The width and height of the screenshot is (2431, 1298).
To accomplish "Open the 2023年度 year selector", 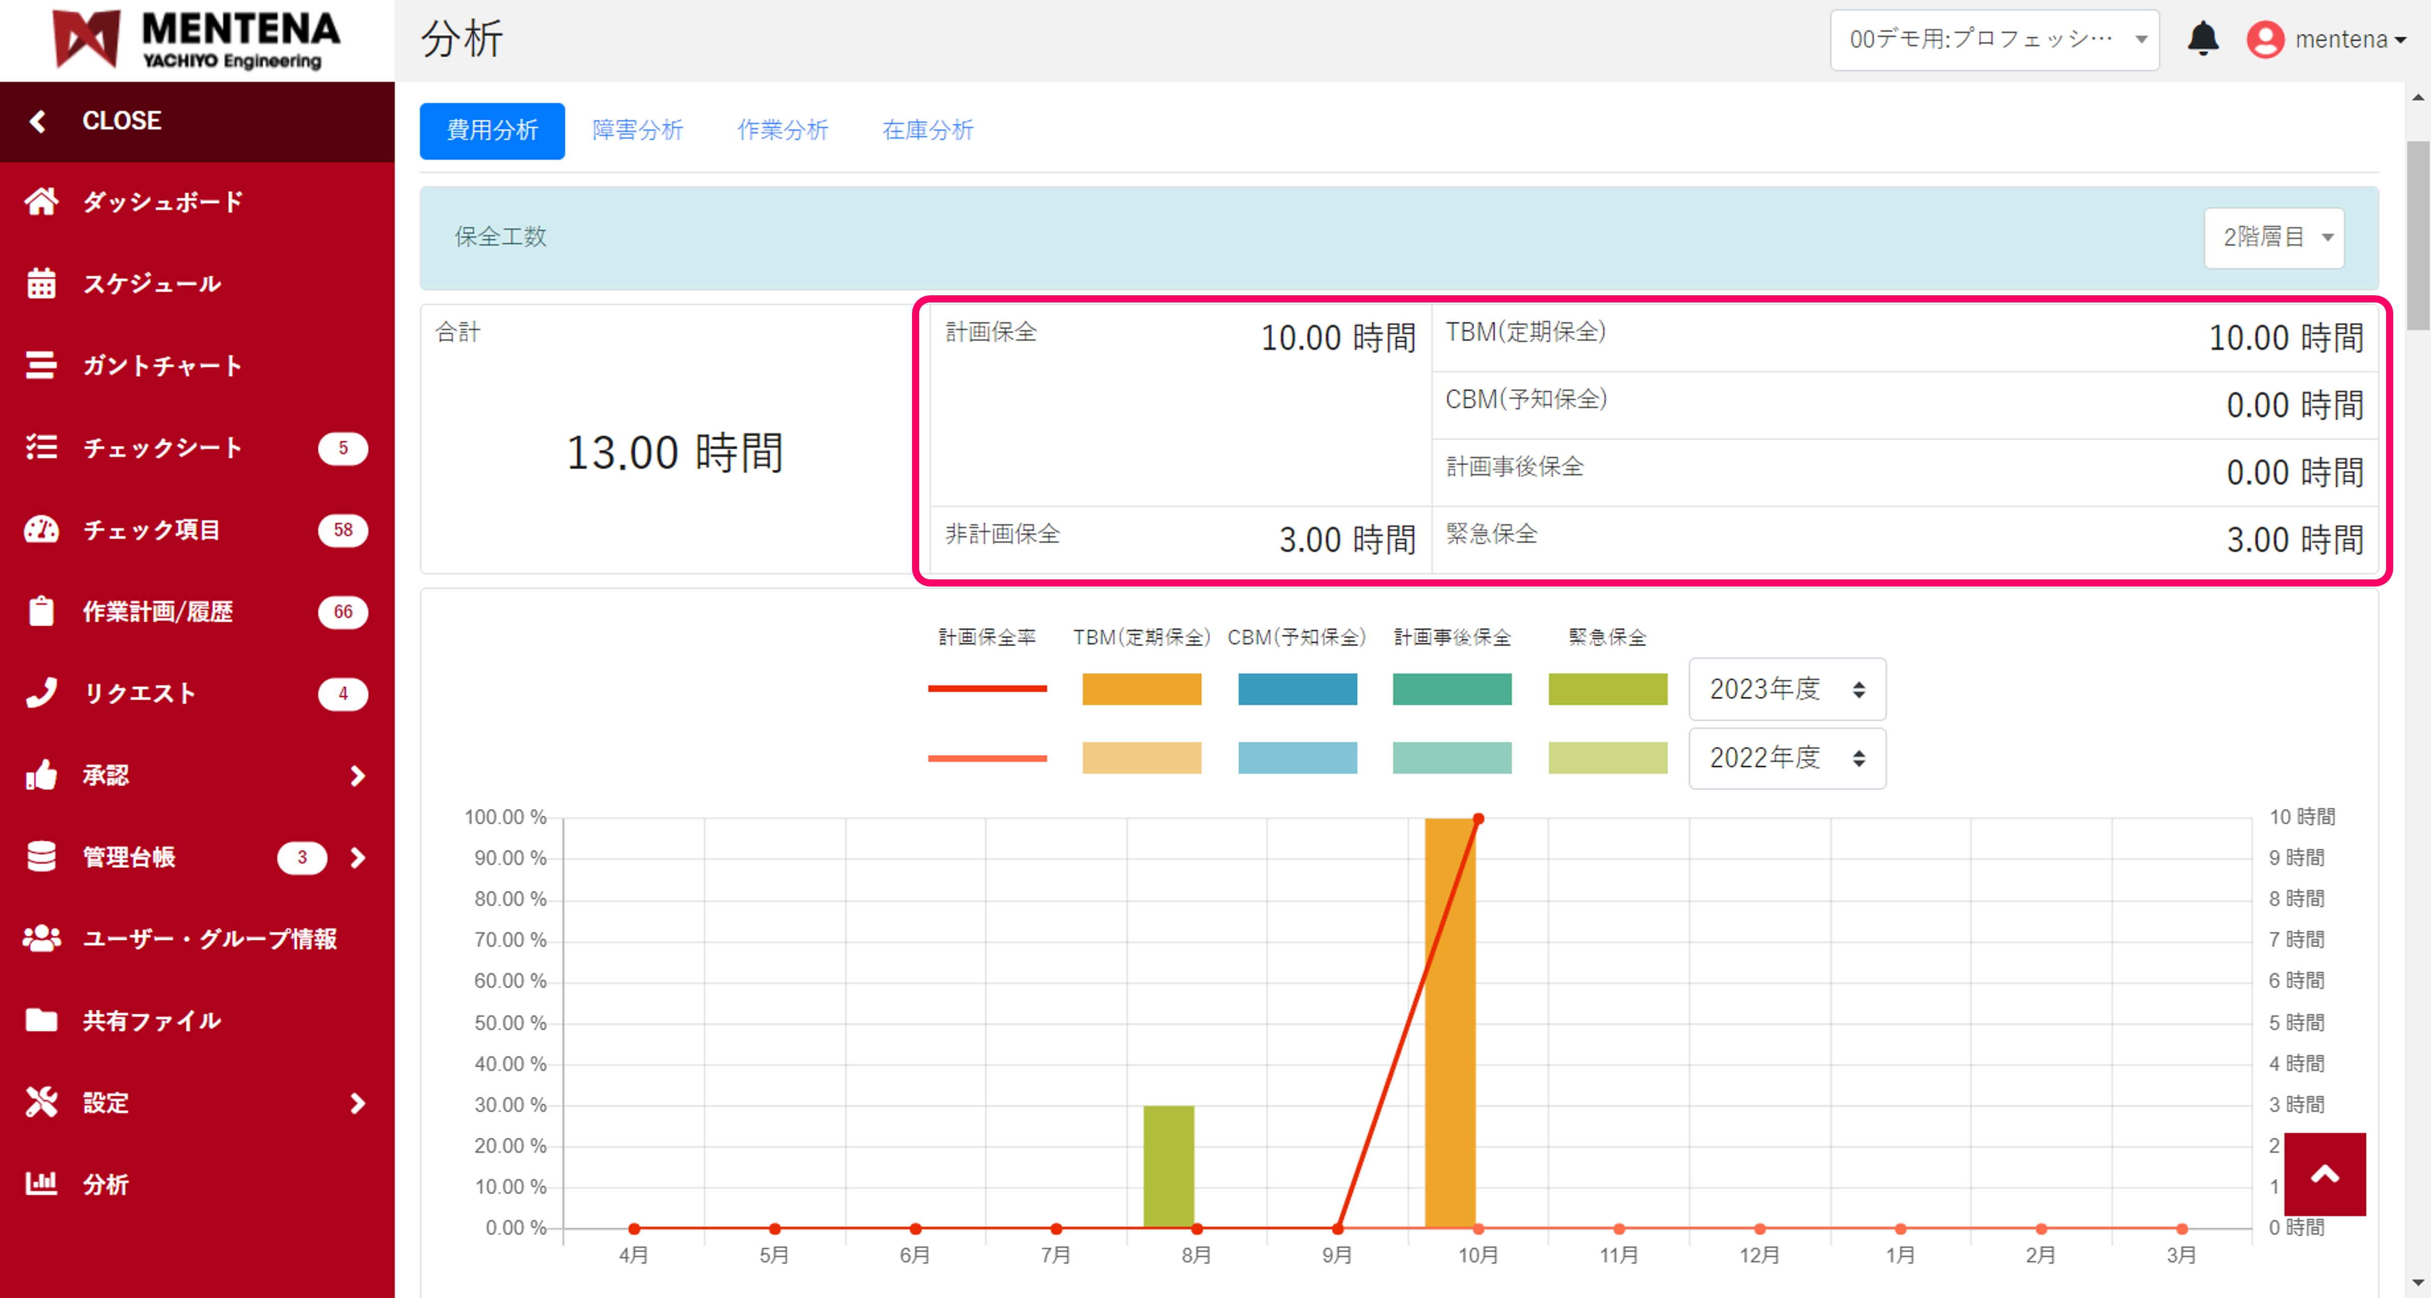I will coord(1786,690).
